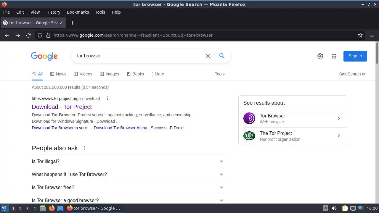Switch to workspace 2 on the taskbar
The image size is (379, 213).
[20, 208]
